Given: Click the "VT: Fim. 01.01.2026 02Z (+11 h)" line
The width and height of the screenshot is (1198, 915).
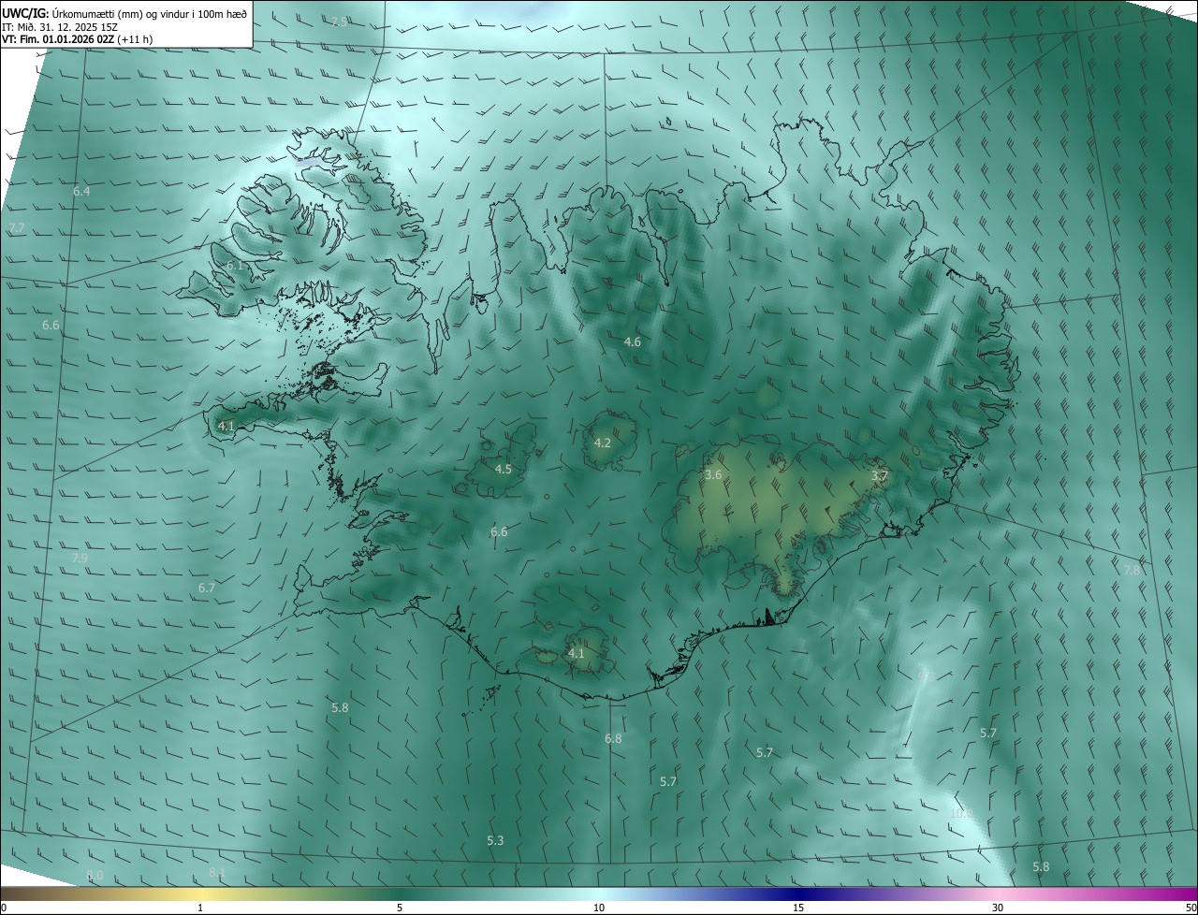Looking at the screenshot, I should tap(78, 39).
